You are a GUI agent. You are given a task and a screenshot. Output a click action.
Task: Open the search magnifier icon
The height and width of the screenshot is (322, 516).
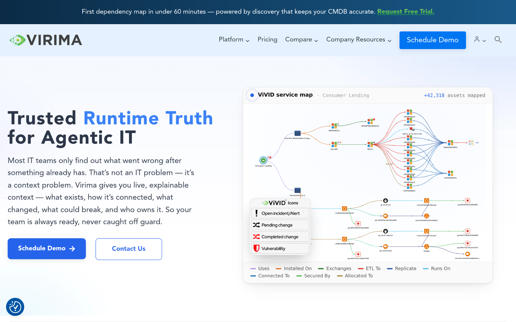498,39
